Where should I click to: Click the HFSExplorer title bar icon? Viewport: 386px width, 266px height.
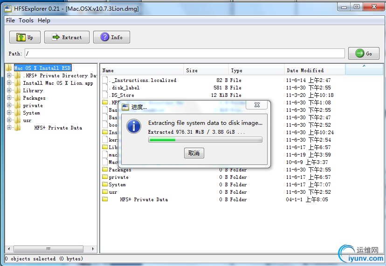[x=8, y=9]
